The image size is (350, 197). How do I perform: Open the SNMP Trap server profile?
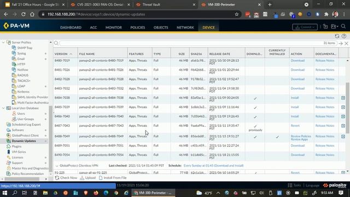(25, 48)
